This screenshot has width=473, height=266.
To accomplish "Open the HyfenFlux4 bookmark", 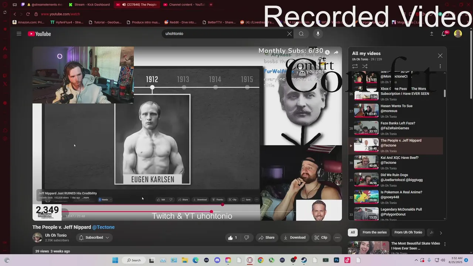I will coord(67,22).
